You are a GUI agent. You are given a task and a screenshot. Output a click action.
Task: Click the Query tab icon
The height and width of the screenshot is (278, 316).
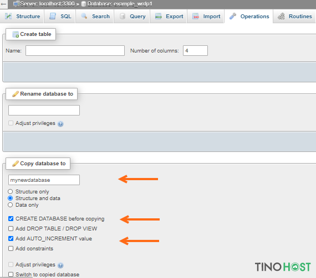click(123, 16)
